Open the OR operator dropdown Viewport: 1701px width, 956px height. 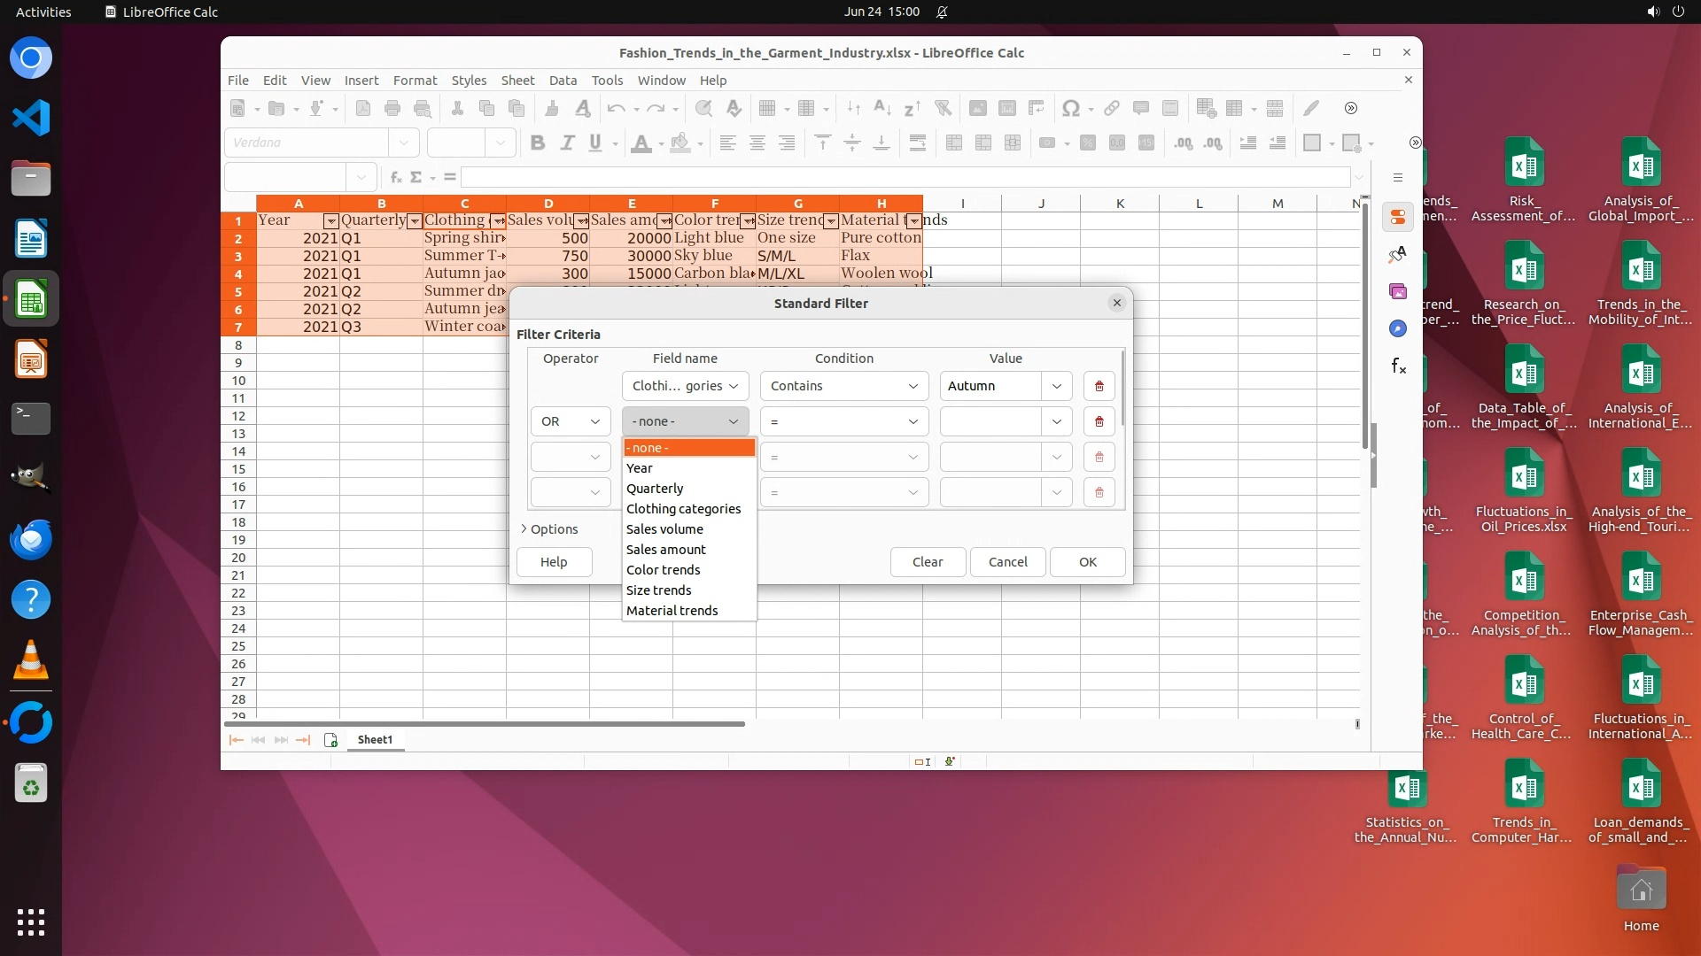pyautogui.click(x=571, y=421)
